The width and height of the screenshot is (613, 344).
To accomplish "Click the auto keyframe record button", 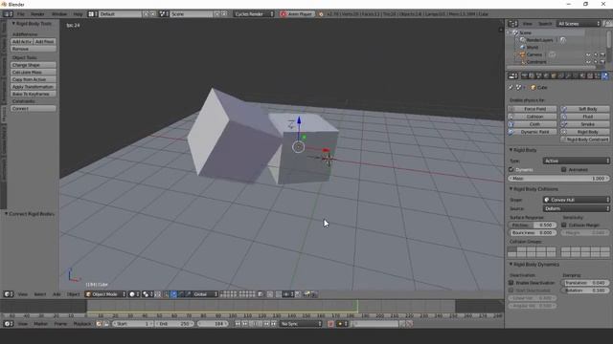I will [x=330, y=324].
